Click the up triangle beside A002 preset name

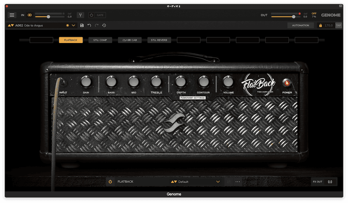click(x=9, y=25)
